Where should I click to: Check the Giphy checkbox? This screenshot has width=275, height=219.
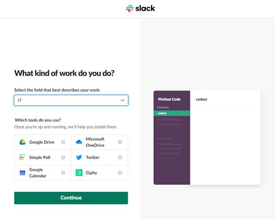click(120, 172)
